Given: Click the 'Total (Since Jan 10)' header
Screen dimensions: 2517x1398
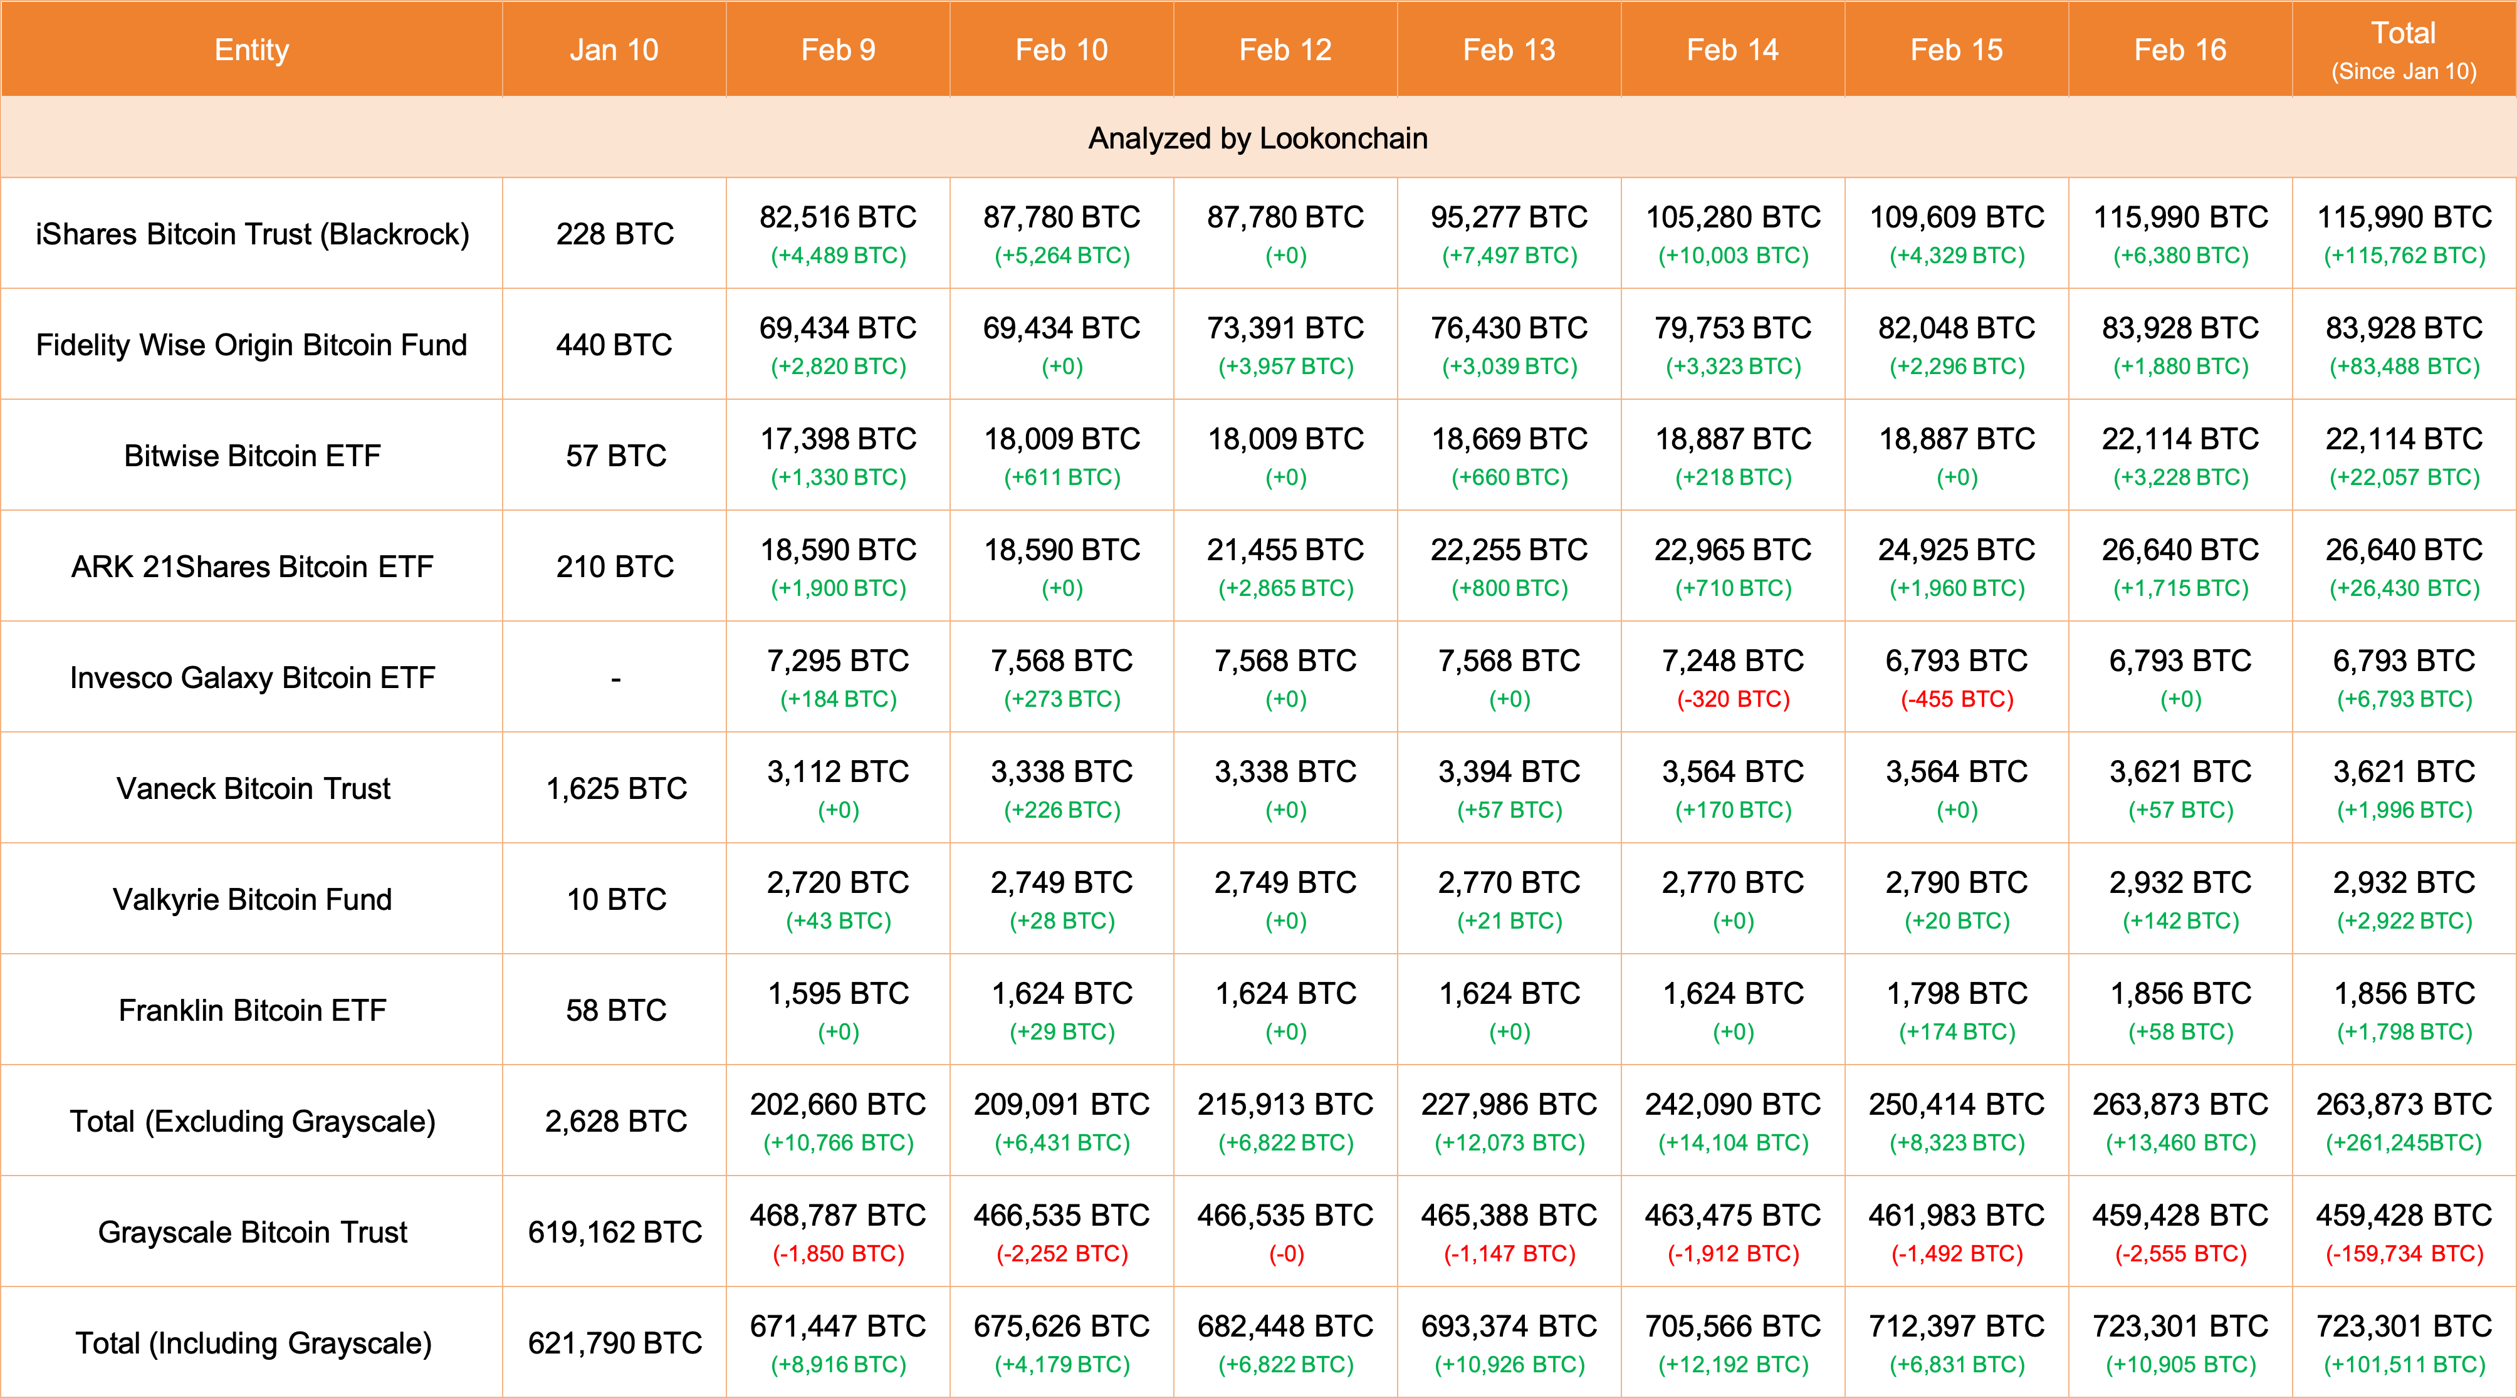Looking at the screenshot, I should click(2405, 50).
